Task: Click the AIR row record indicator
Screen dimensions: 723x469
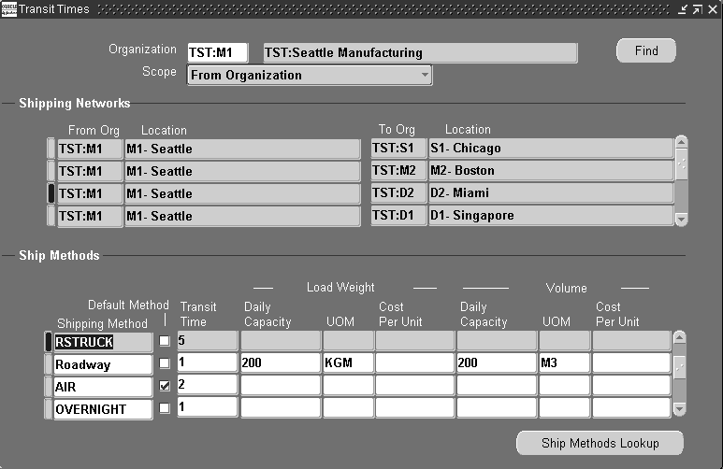Action: [48, 386]
